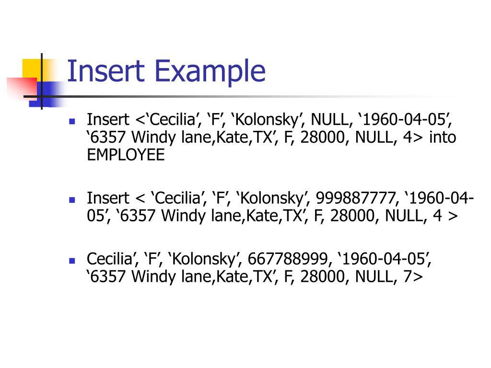The width and height of the screenshot is (491, 368).
Task: Click 'Insert' at start of first bullet
Action: point(108,119)
